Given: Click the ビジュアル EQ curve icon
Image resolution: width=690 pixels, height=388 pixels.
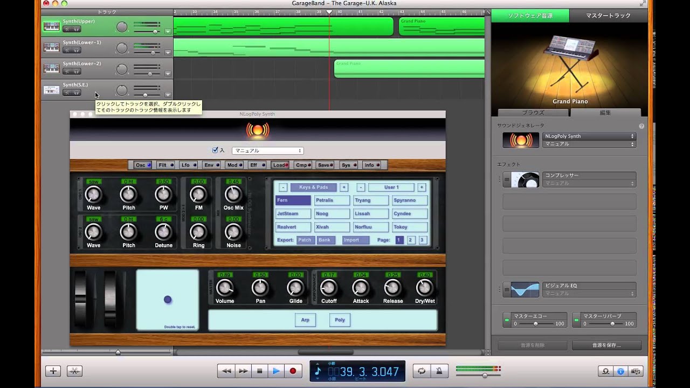Looking at the screenshot, I should [525, 289].
